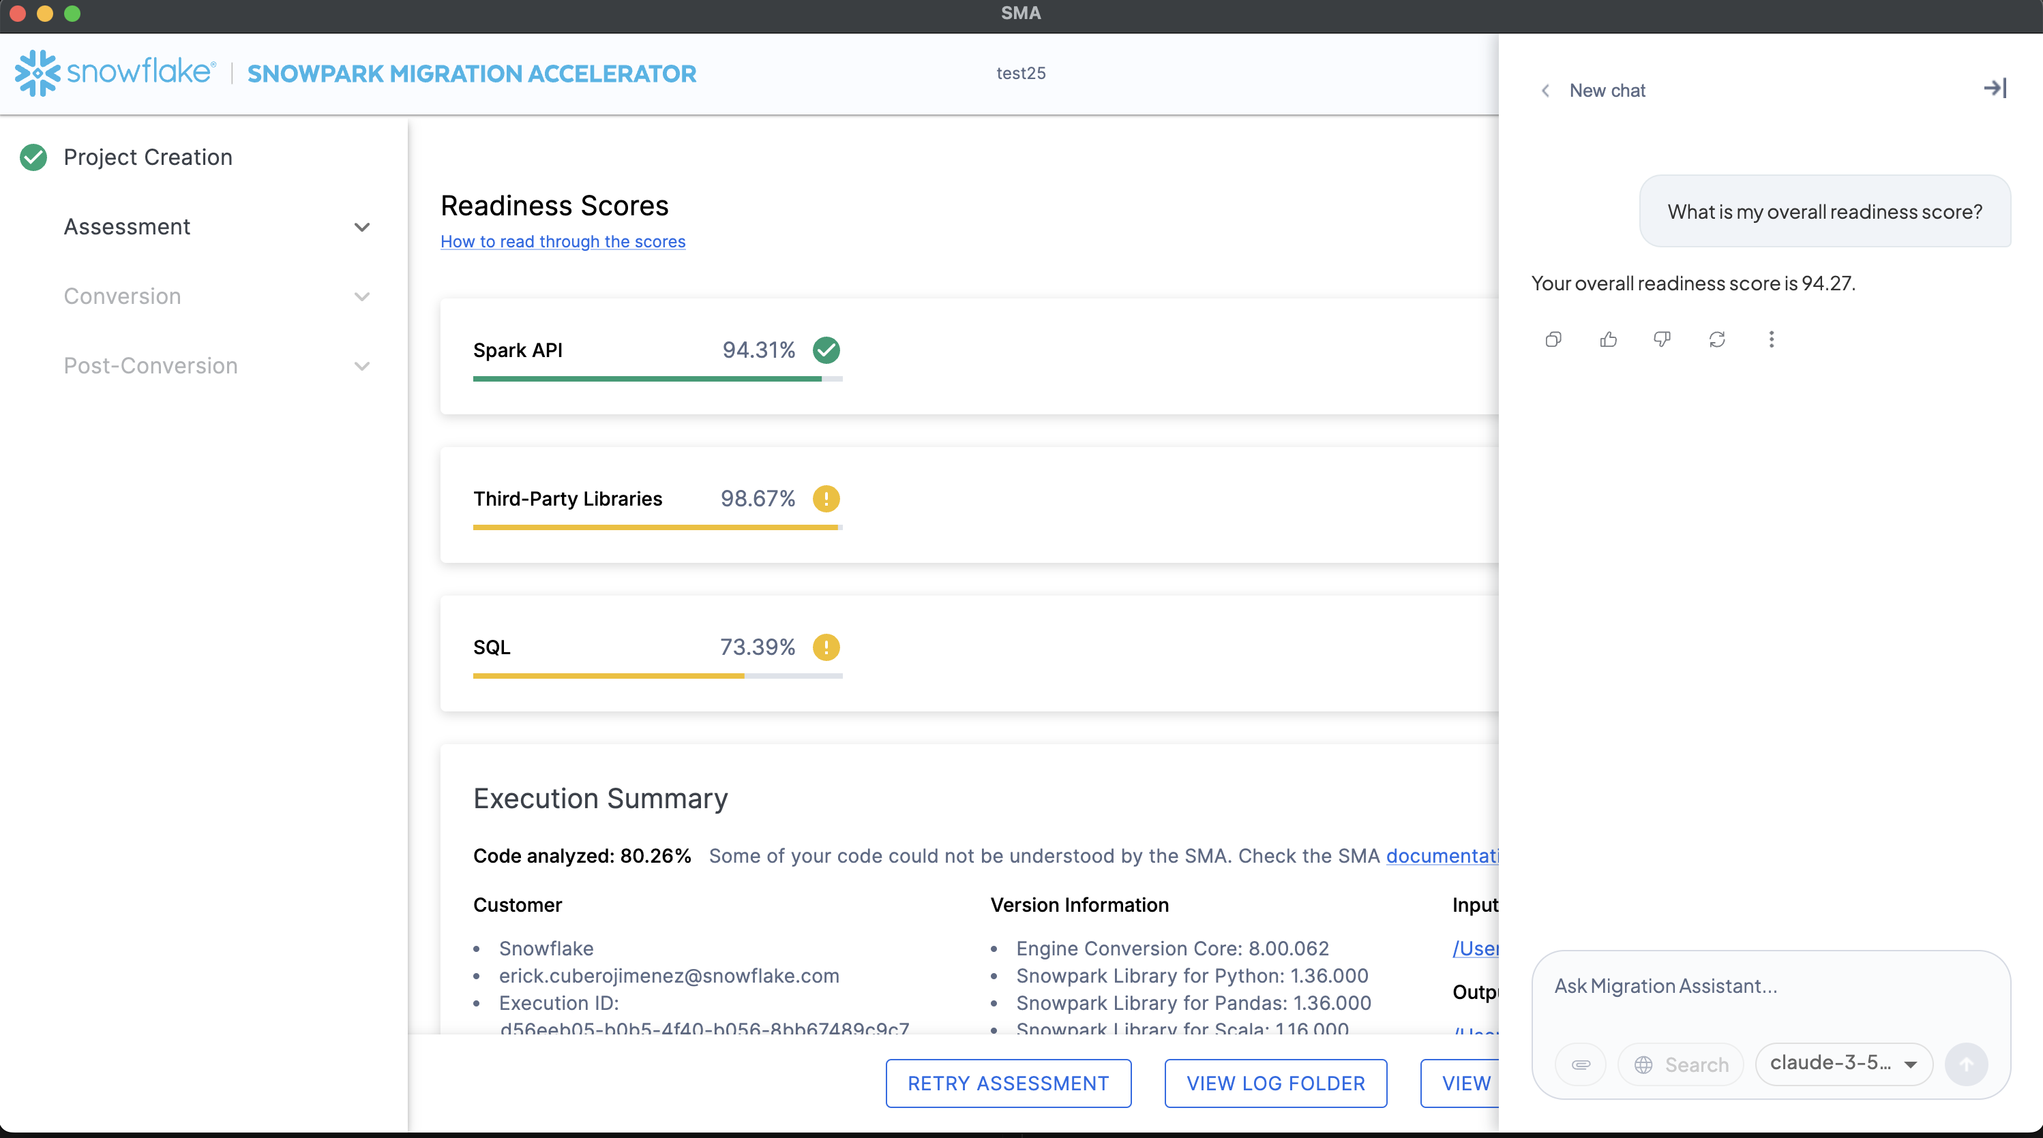Go back from New chat
This screenshot has height=1138, width=2043.
coord(1545,91)
